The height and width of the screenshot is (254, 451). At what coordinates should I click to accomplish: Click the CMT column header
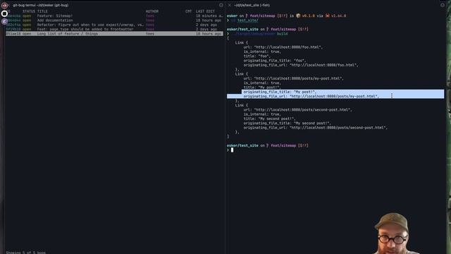click(188, 11)
